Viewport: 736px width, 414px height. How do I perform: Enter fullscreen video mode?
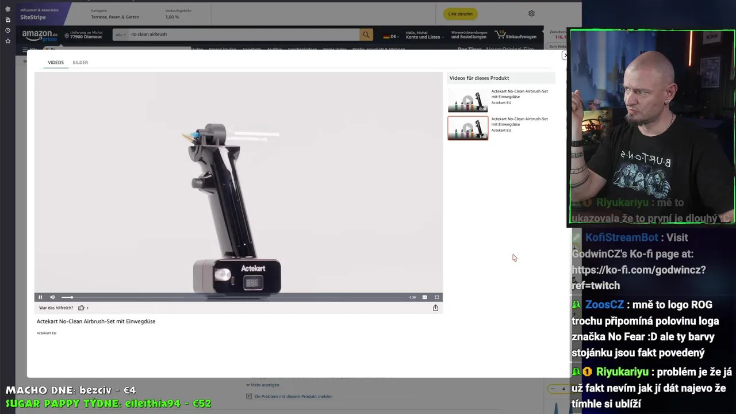tap(437, 297)
